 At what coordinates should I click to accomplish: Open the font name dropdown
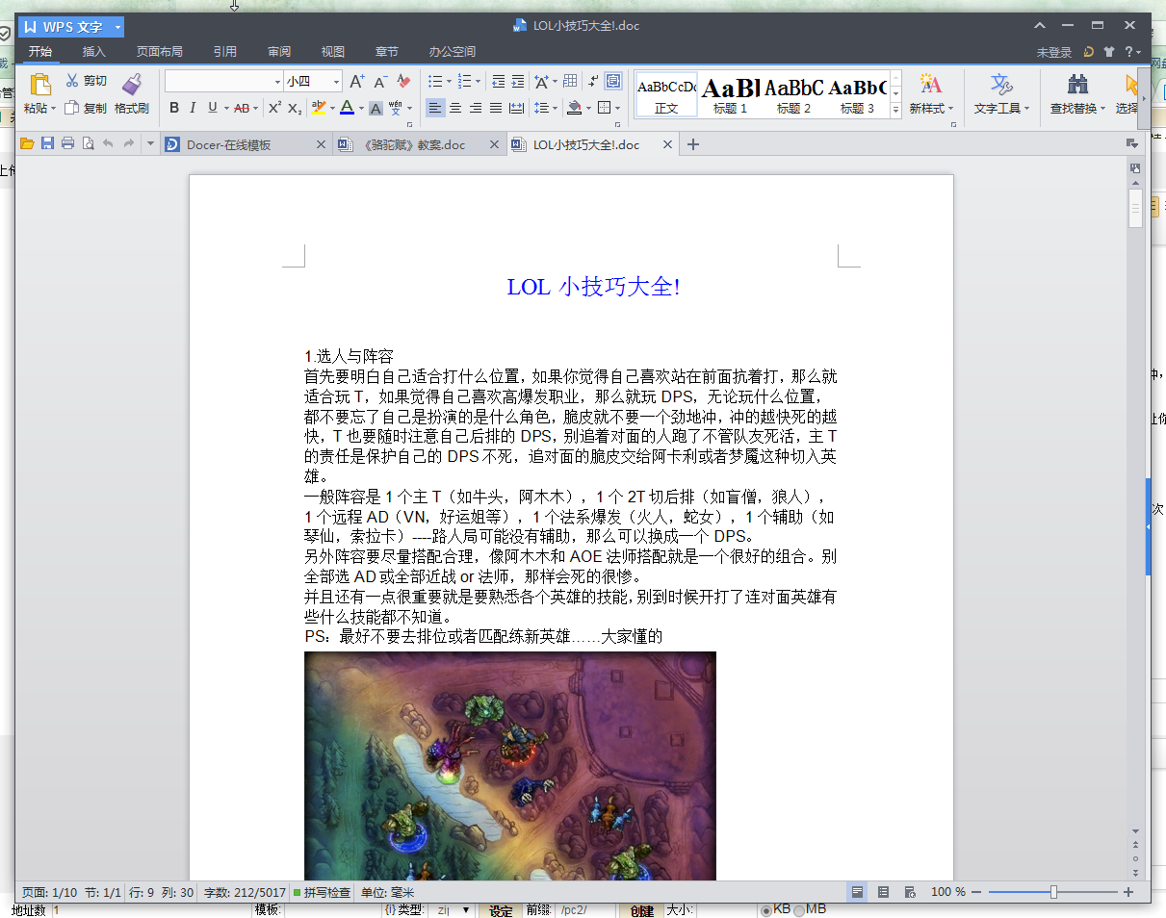point(278,82)
